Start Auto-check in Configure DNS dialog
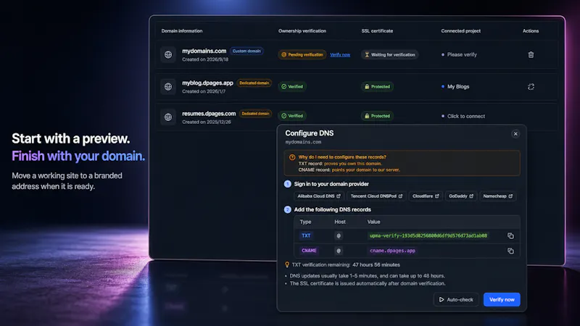This screenshot has width=580, height=326. point(456,299)
